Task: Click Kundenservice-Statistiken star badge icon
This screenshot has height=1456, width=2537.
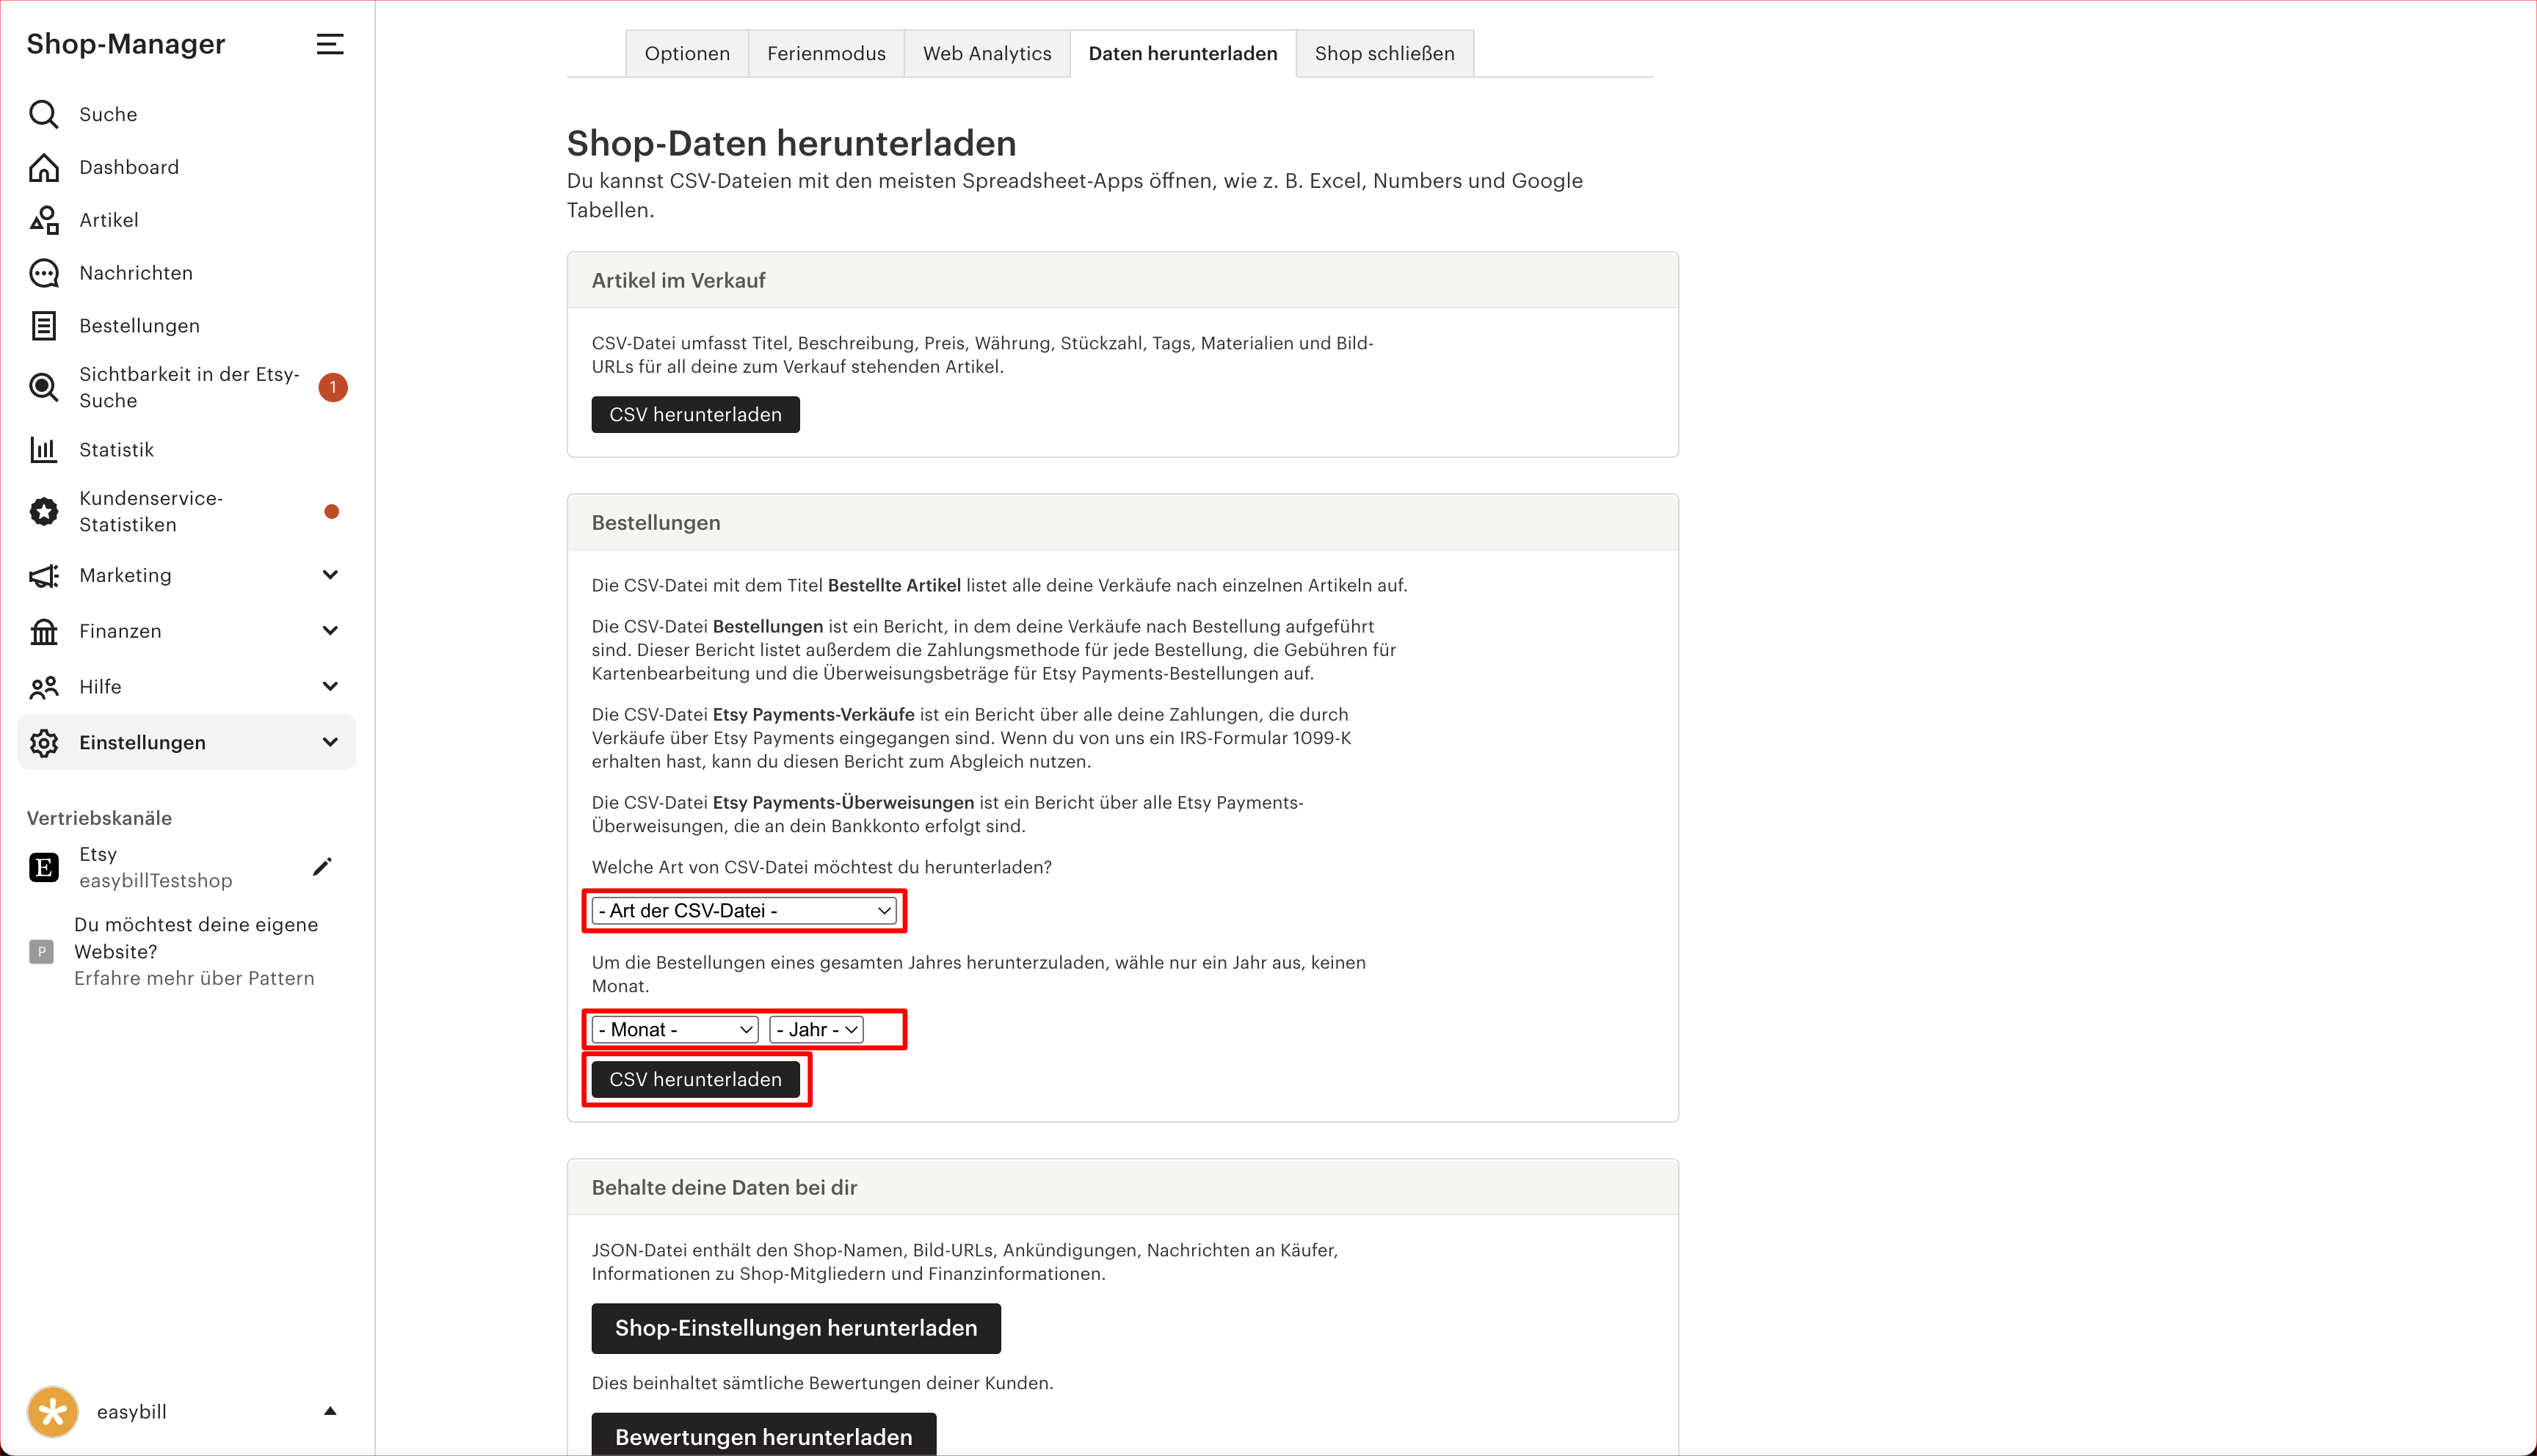Action: coord(43,512)
